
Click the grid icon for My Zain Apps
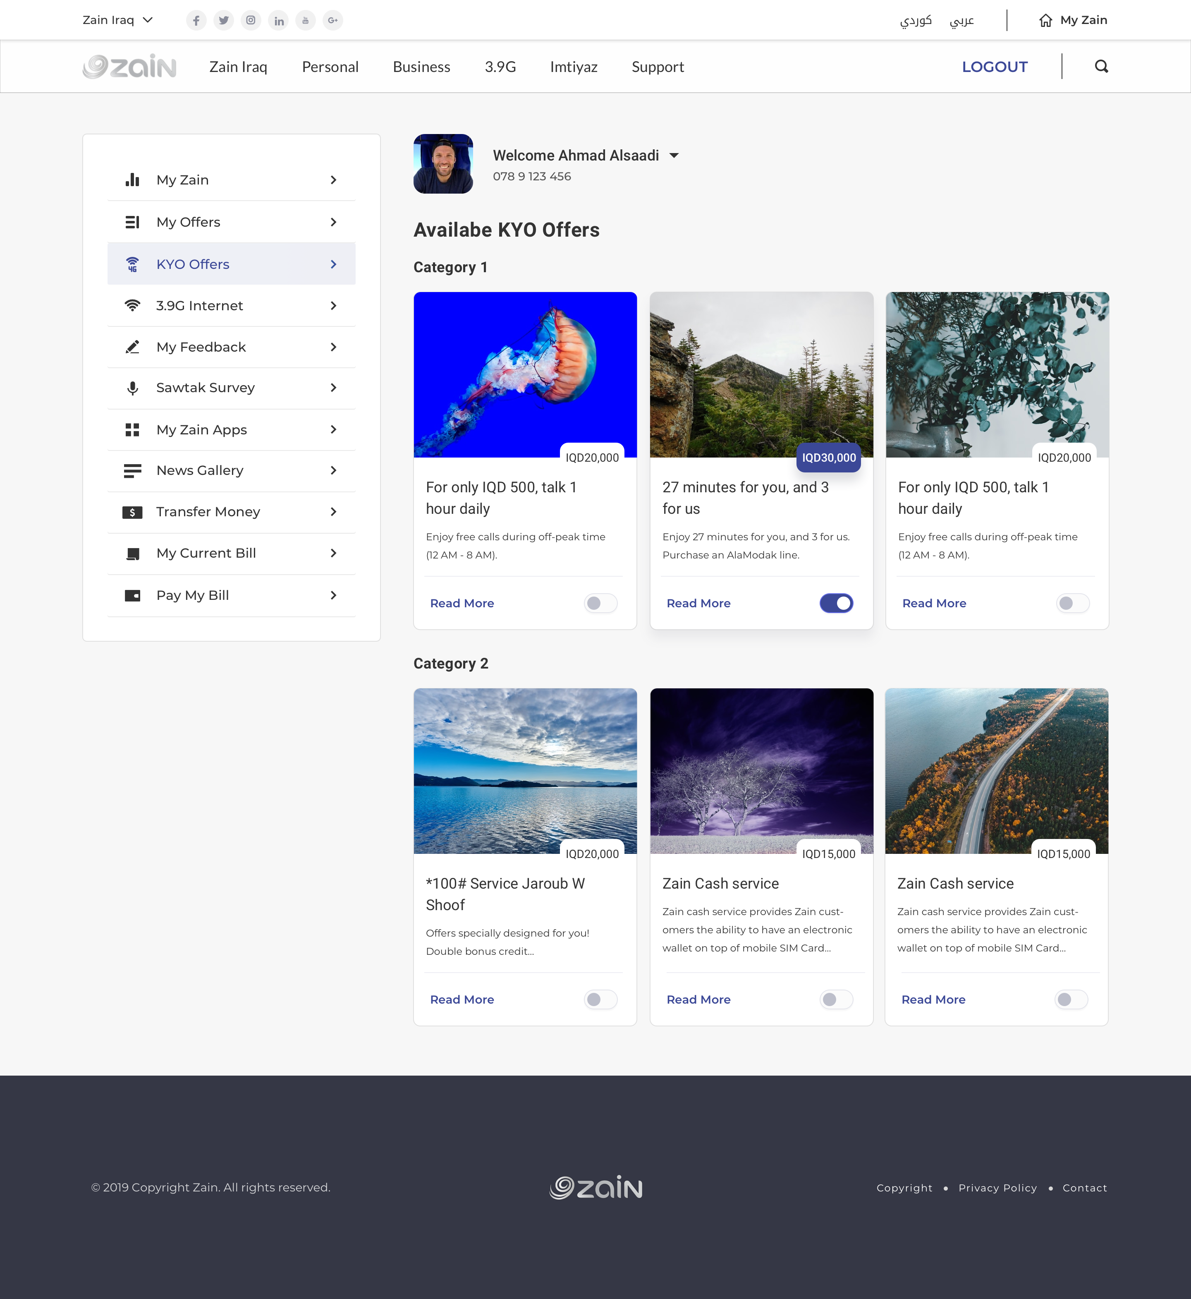point(132,430)
